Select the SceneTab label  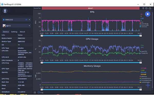coord(37,8)
